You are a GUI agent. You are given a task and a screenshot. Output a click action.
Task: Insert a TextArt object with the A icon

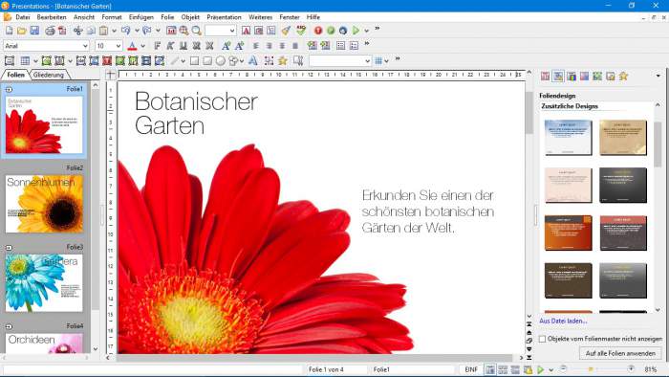pyautogui.click(x=252, y=61)
